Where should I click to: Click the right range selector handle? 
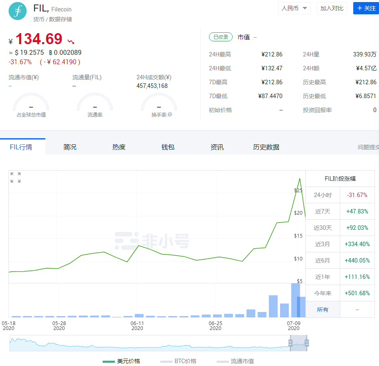tap(307, 343)
